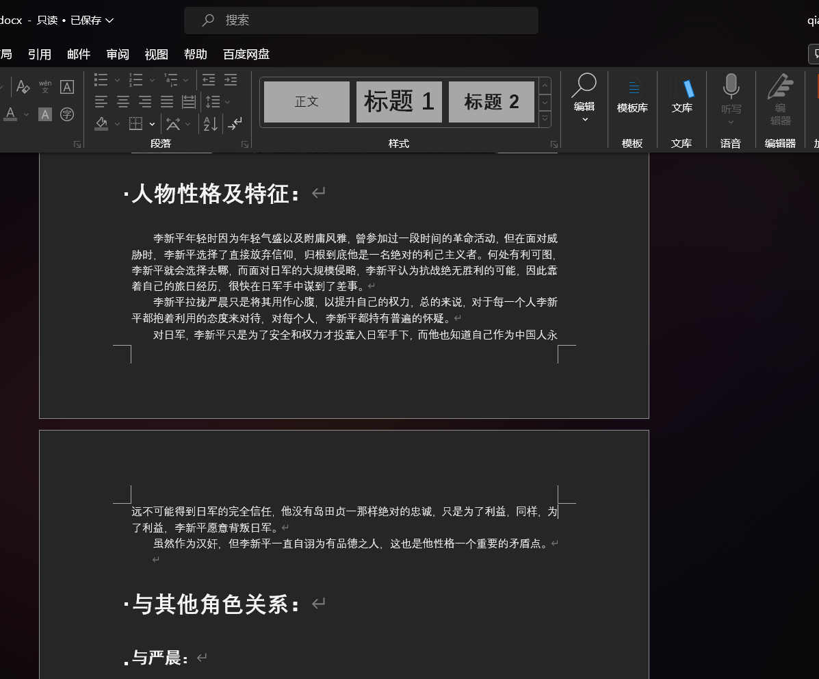The width and height of the screenshot is (819, 679).
Task: Click the 搜索 search box
Action: 361,21
